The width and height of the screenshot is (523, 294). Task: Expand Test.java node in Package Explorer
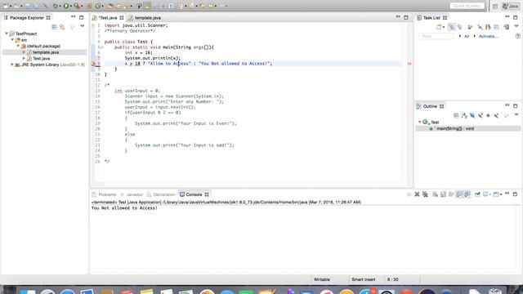click(x=24, y=58)
